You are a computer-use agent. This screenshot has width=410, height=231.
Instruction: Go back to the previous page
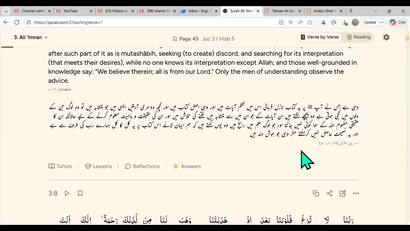[x=6, y=22]
